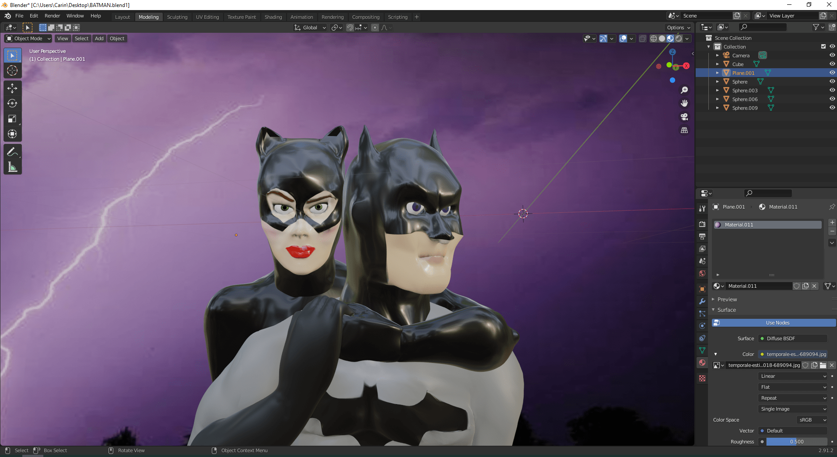Image resolution: width=837 pixels, height=457 pixels.
Task: Activate the Cursor tool
Action: pyautogui.click(x=12, y=70)
